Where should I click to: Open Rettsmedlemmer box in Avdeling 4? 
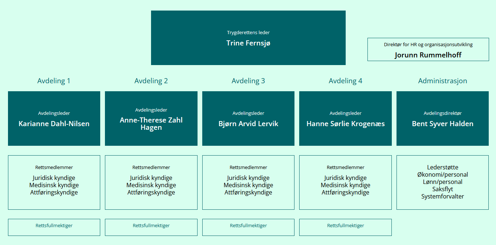345,182
